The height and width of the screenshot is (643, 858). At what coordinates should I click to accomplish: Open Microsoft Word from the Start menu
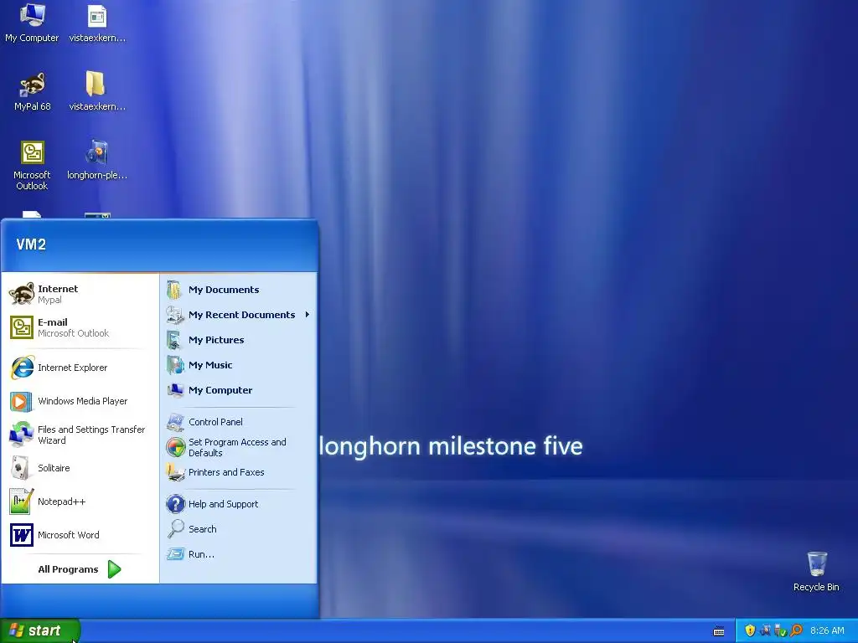(x=80, y=535)
